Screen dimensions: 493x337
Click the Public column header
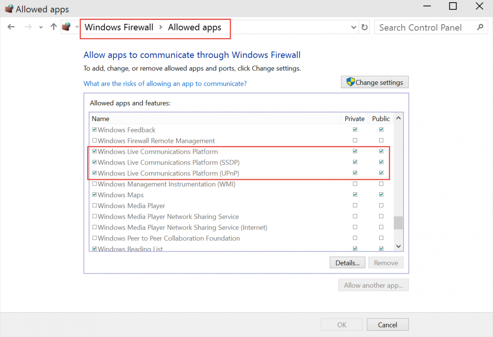click(x=381, y=119)
